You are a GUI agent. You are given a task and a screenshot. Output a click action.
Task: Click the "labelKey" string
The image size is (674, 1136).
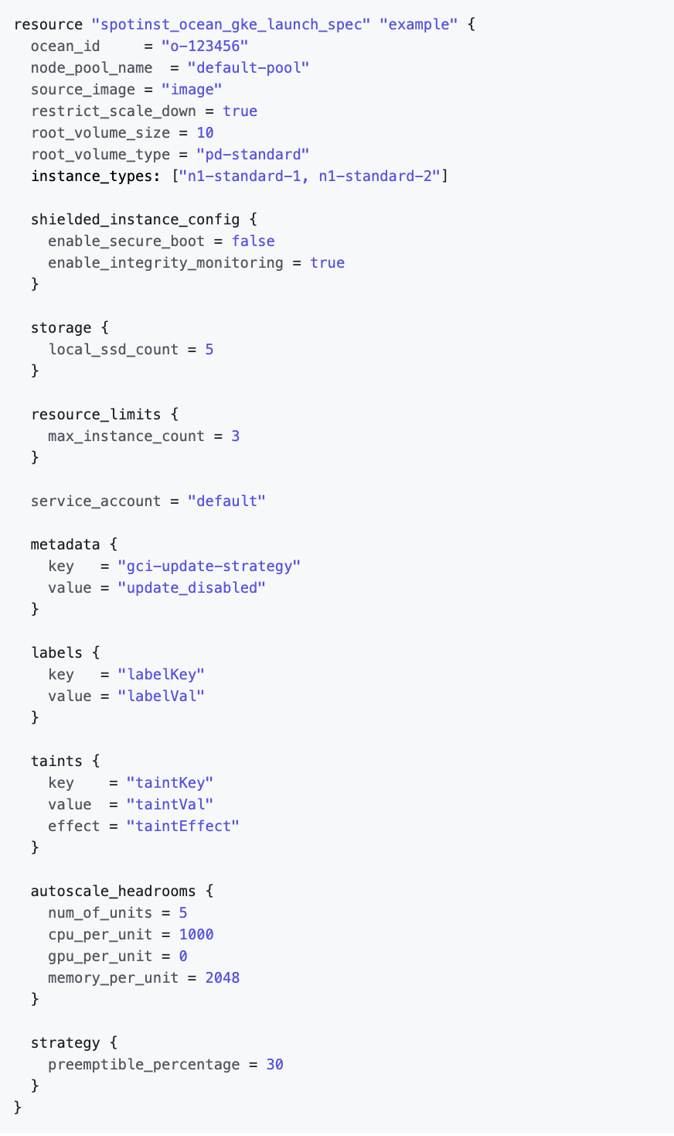(161, 675)
